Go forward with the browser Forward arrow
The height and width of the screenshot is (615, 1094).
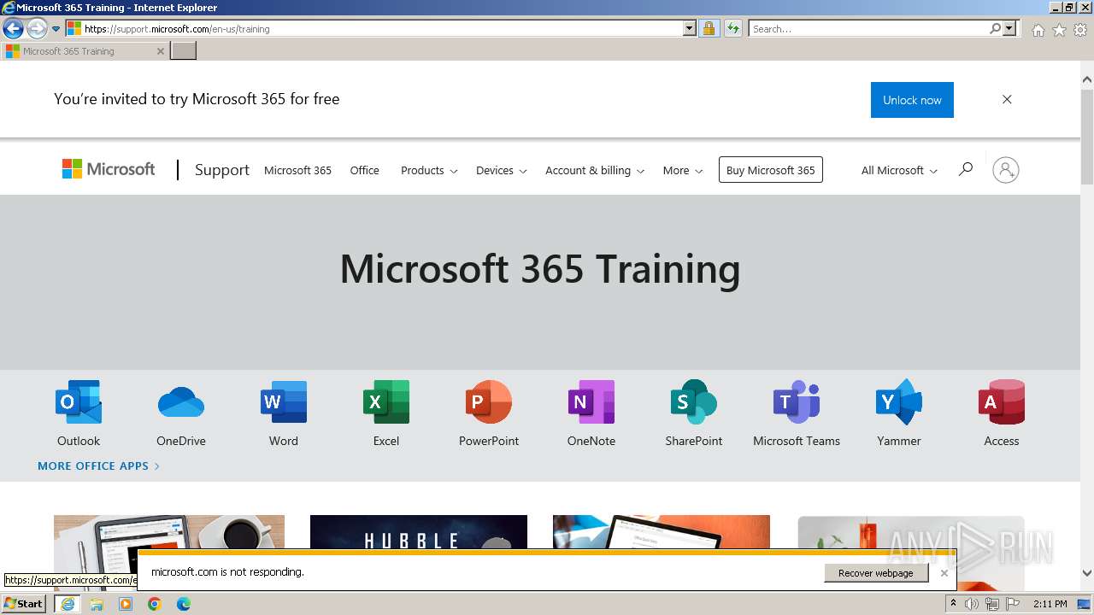pos(37,28)
